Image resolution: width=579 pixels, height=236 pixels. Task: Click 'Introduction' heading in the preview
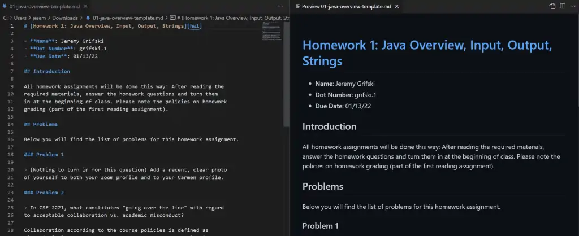(x=330, y=126)
